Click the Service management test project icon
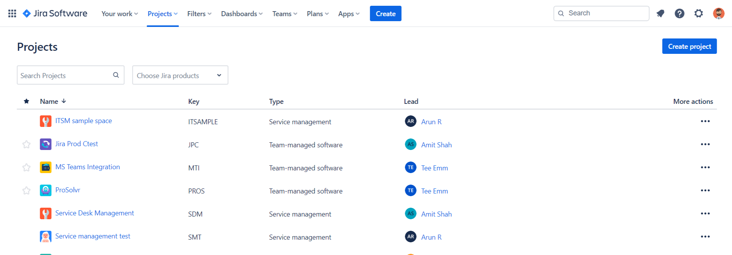The image size is (732, 255). coord(46,237)
